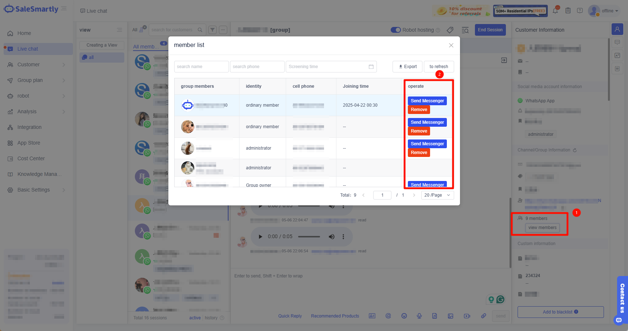This screenshot has height=331, width=628.
Task: Toggle the Robot hosting switch
Action: tap(396, 30)
